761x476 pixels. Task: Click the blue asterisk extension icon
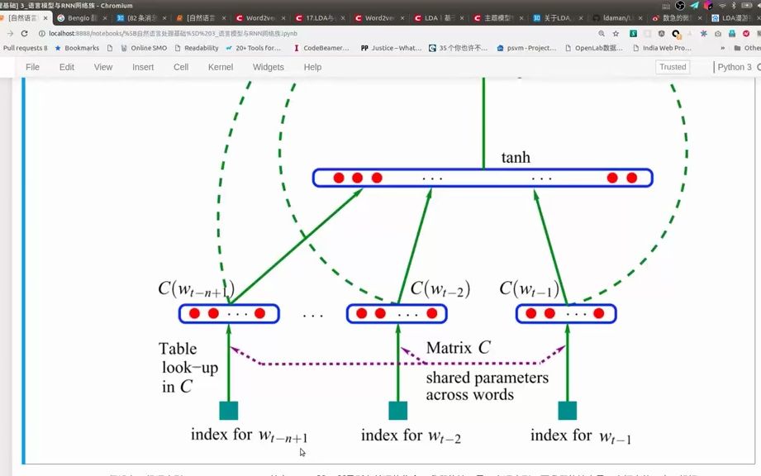click(x=704, y=33)
